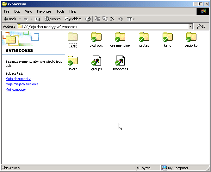211x172 pixels.
Task: Click the Go button
Action: [x=201, y=26]
